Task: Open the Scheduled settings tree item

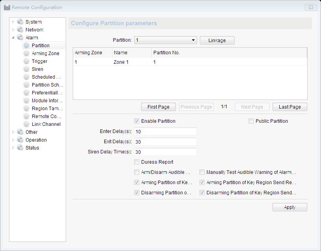Action: pos(46,77)
